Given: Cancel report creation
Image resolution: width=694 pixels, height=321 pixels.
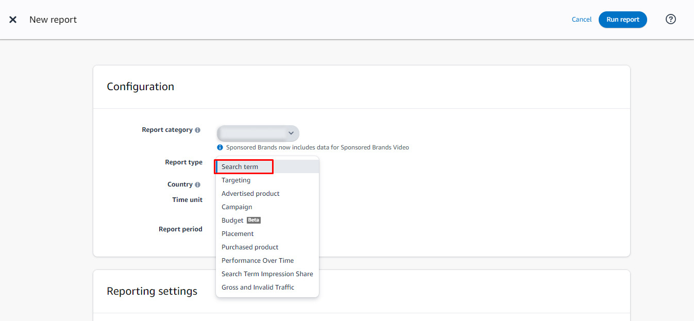Looking at the screenshot, I should pos(581,19).
